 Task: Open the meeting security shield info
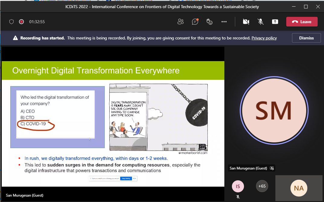click(x=11, y=22)
